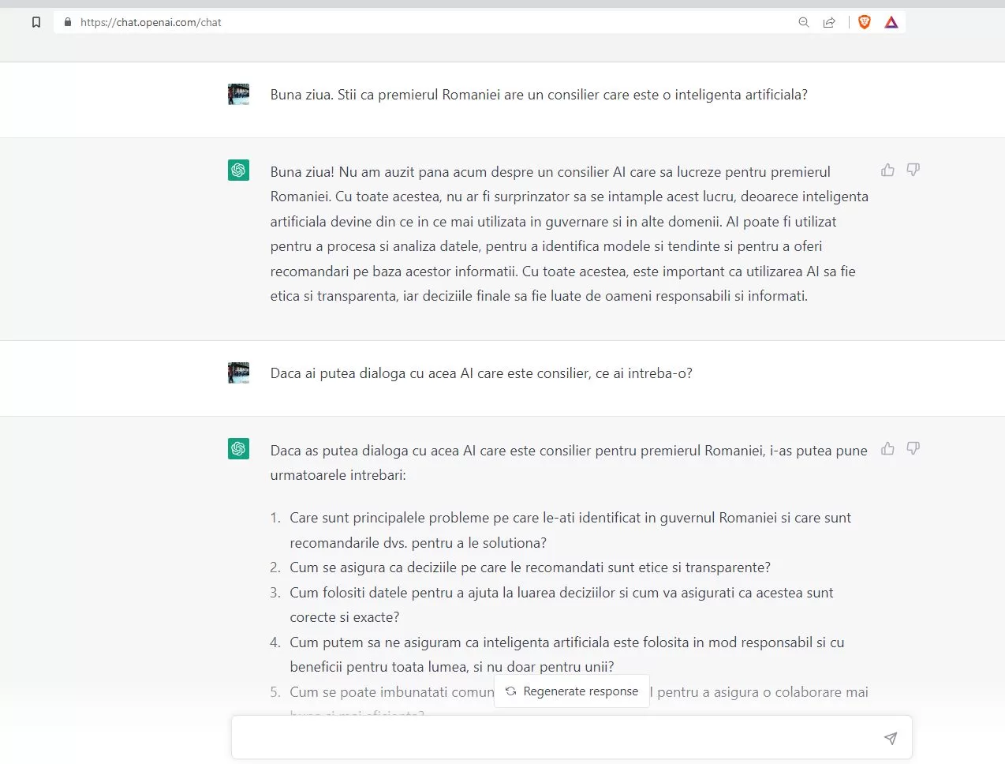Thumbs down the second ChatGPT response
This screenshot has height=764, width=1005.
pyautogui.click(x=913, y=448)
